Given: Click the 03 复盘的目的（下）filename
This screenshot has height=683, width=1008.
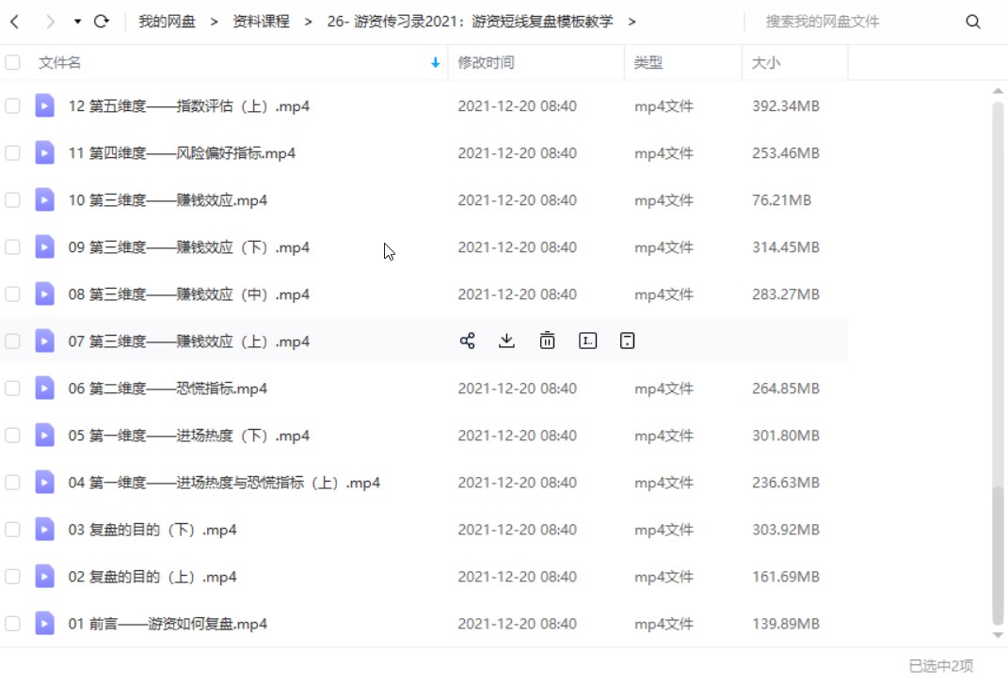Looking at the screenshot, I should pos(152,530).
